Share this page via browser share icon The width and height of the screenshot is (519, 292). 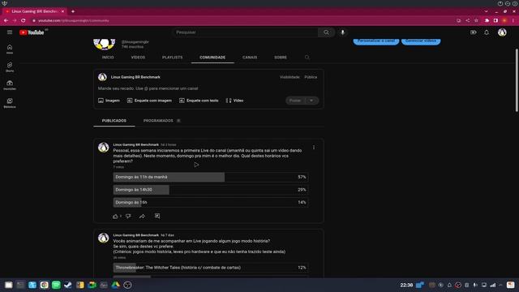[467, 20]
